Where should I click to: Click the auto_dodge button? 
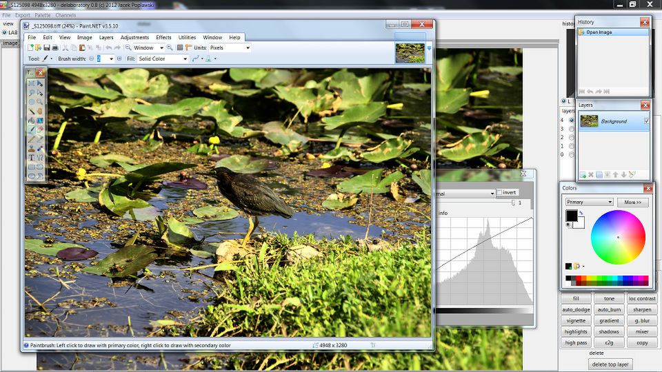[x=576, y=309]
